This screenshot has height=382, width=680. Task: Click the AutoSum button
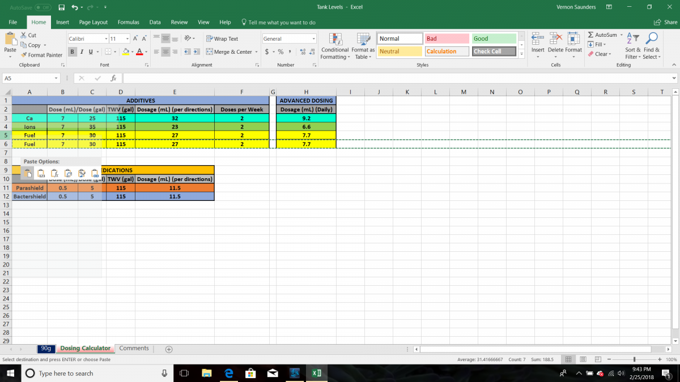coord(602,35)
